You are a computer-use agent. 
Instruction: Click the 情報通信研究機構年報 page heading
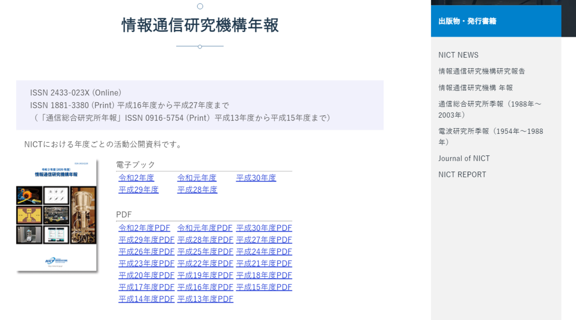point(200,25)
